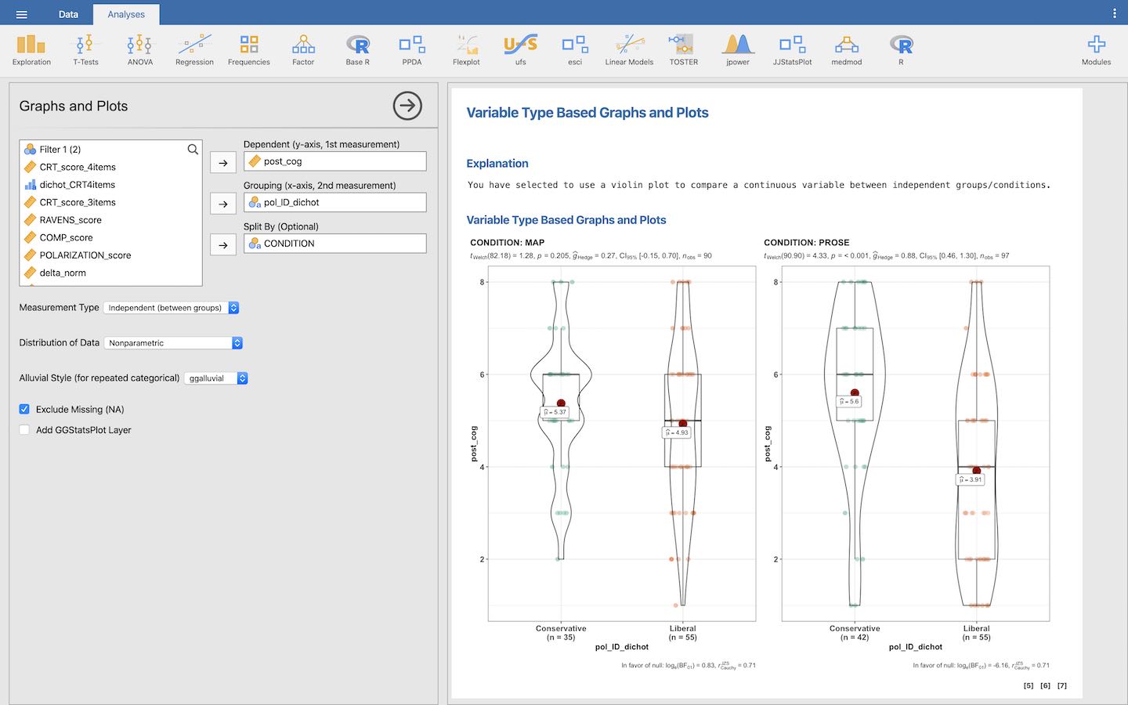Open the ufs module

tap(521, 50)
